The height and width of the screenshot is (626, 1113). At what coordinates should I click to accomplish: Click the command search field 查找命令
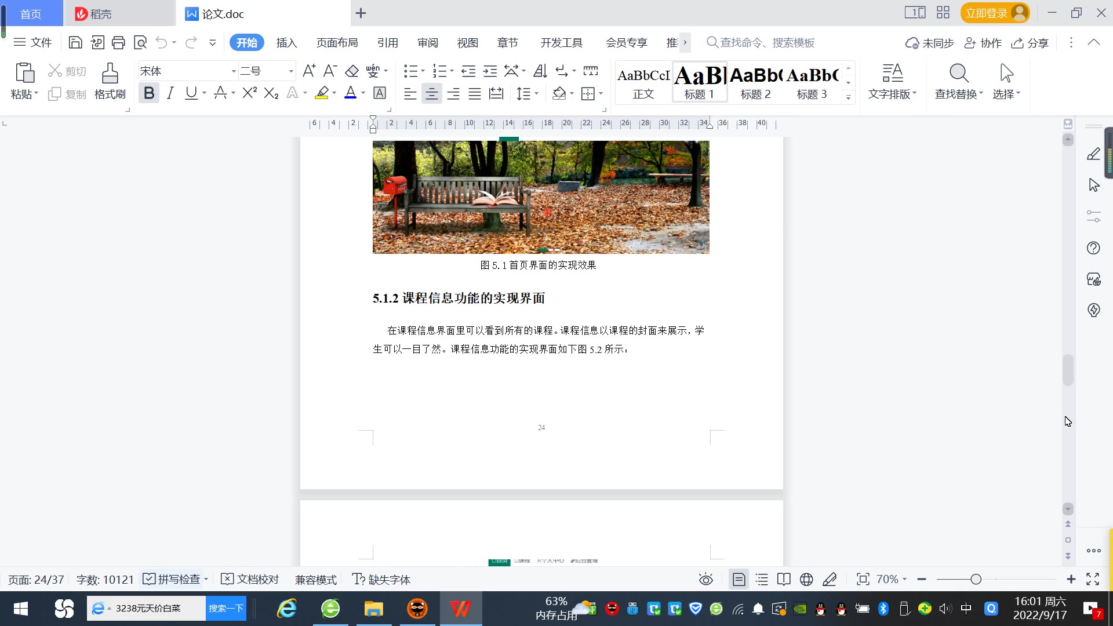pos(766,42)
